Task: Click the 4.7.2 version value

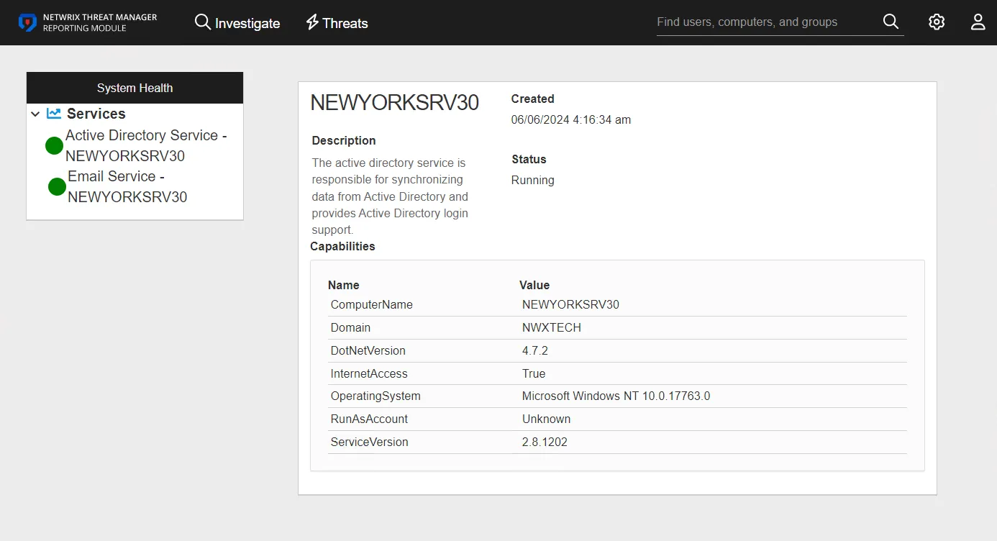Action: pyautogui.click(x=535, y=350)
